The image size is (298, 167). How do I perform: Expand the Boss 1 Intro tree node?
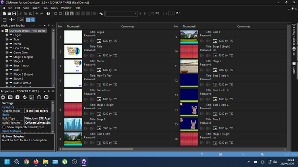point(7,66)
